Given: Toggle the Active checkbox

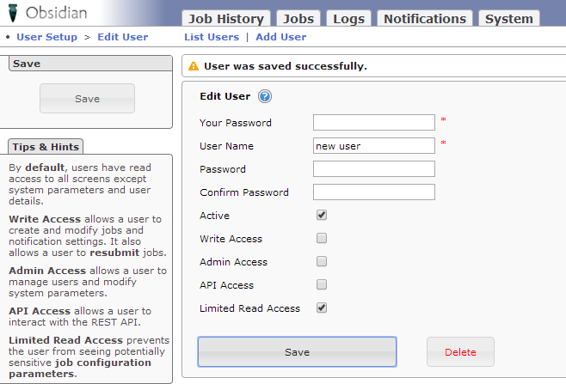Looking at the screenshot, I should tap(322, 215).
